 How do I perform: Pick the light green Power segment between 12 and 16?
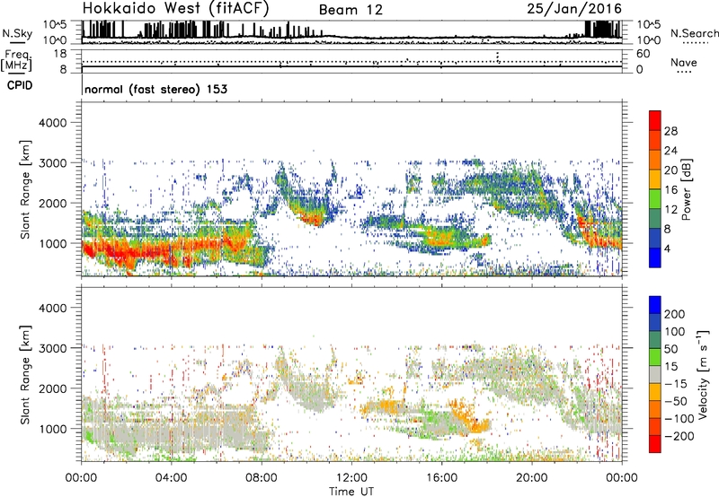[x=655, y=199]
